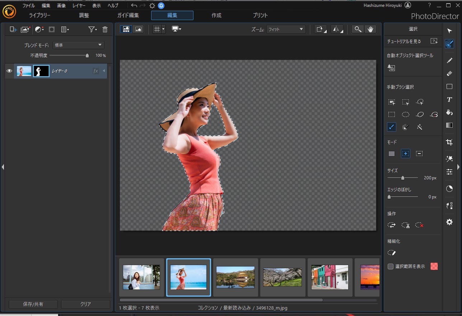
Task: Hide レイヤー 0 using the eye icon
Action: [9, 71]
